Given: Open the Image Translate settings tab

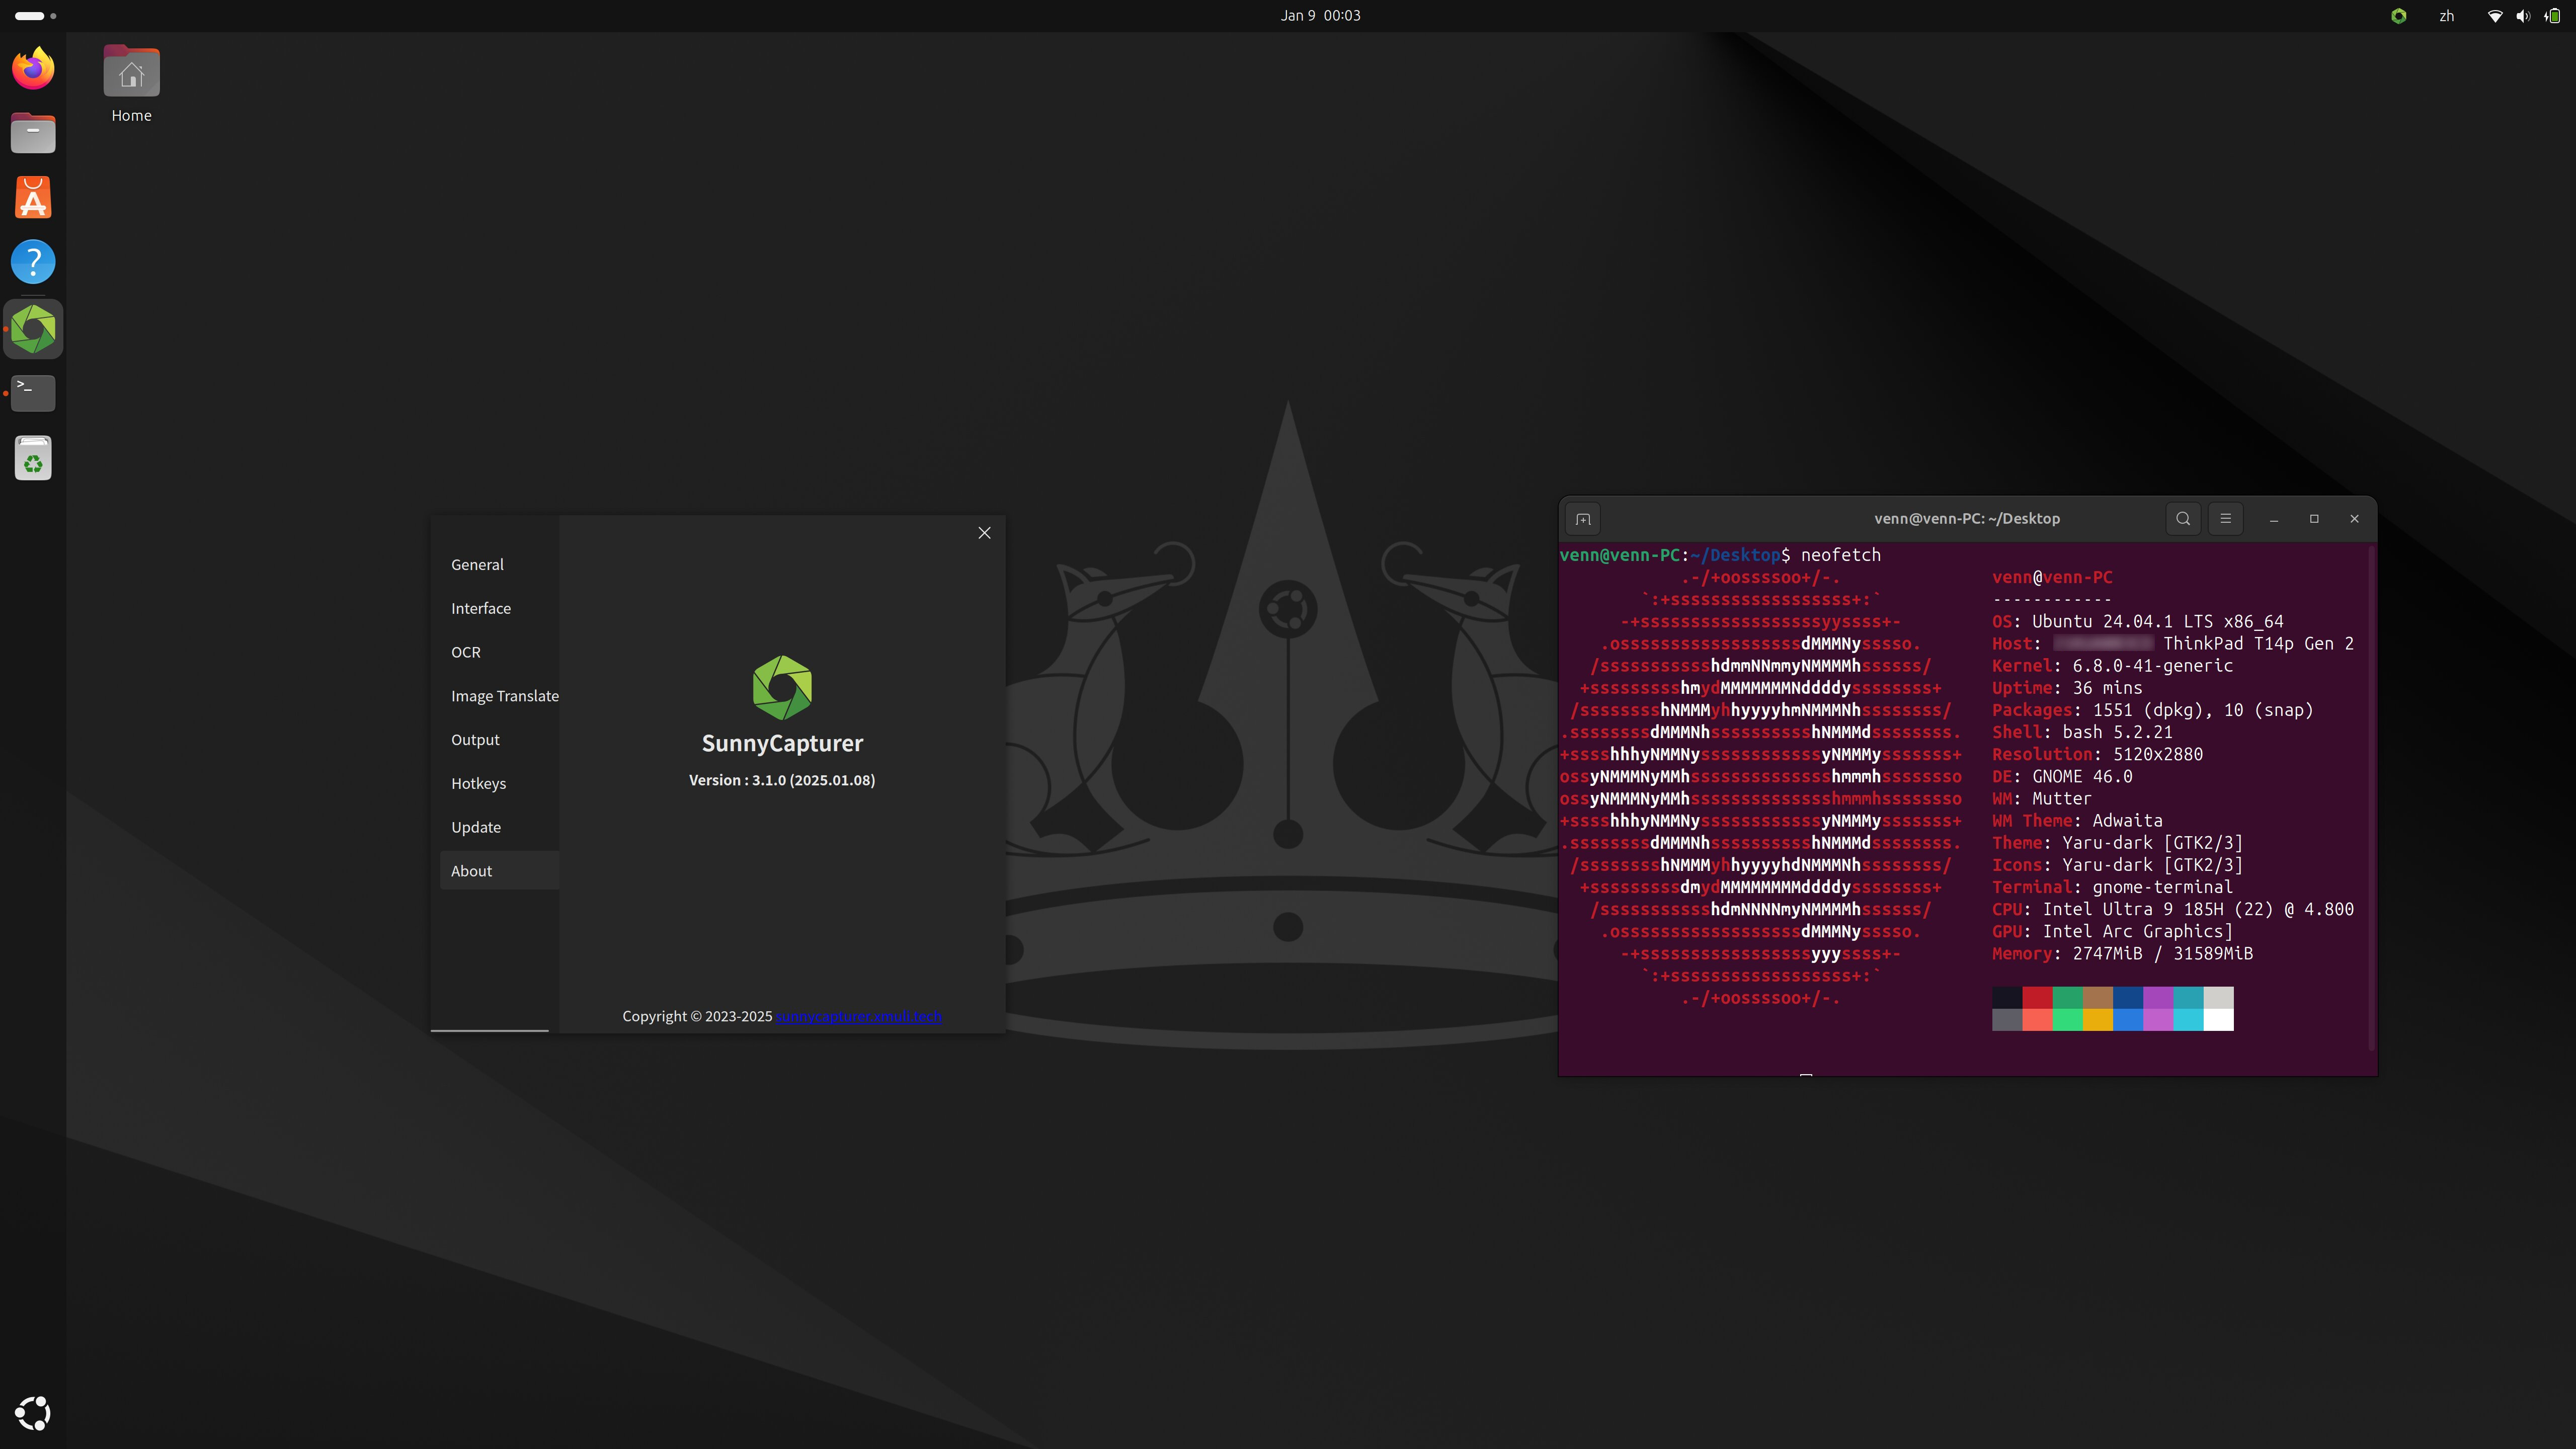Looking at the screenshot, I should click(499, 696).
